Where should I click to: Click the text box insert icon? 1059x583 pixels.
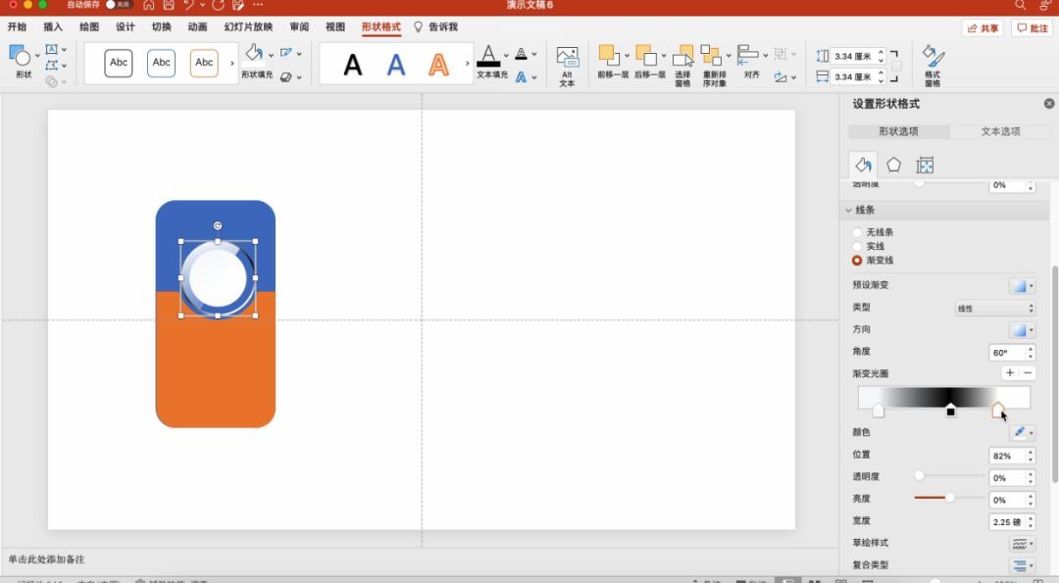pyautogui.click(x=51, y=49)
